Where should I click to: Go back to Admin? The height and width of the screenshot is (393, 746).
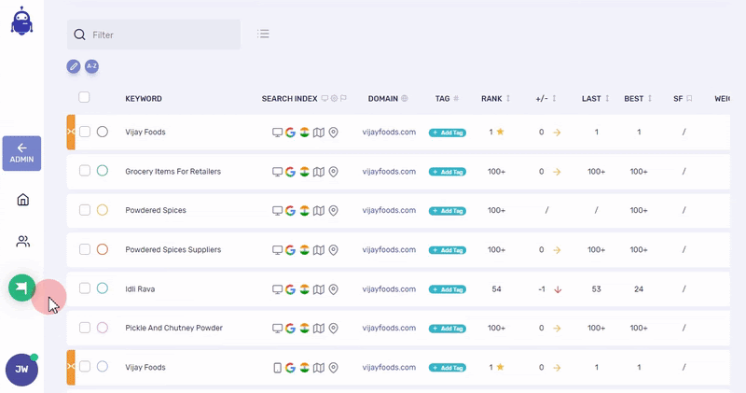coord(21,153)
